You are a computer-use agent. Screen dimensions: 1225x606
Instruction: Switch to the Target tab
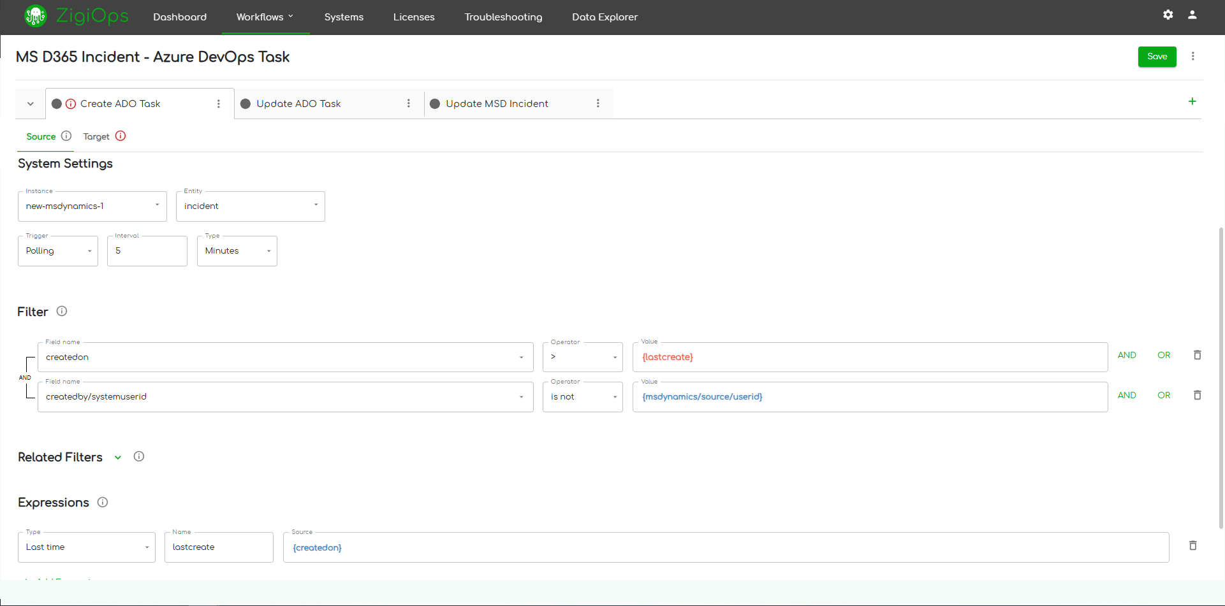(96, 136)
